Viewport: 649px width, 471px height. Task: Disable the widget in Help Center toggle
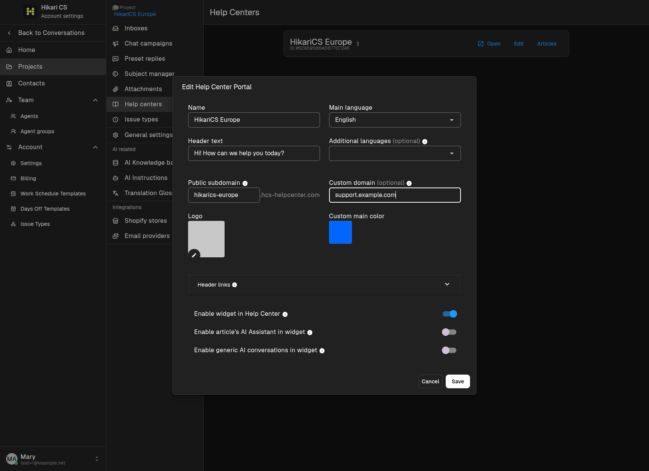pyautogui.click(x=450, y=314)
